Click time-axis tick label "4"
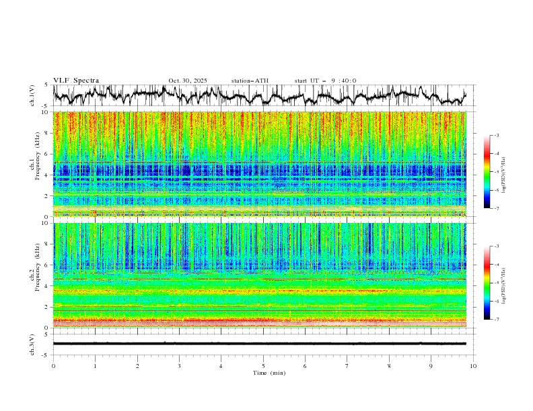The width and height of the screenshot is (533, 411). [x=221, y=366]
